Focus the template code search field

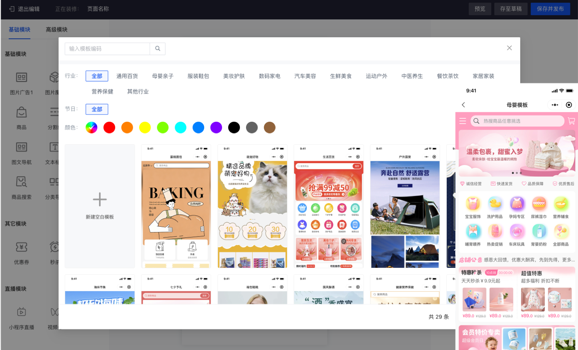107,49
